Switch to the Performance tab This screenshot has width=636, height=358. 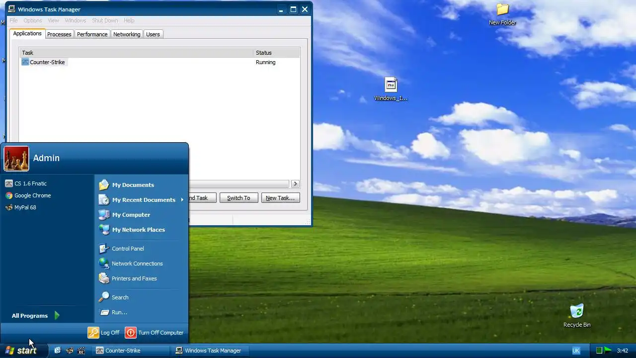92,34
